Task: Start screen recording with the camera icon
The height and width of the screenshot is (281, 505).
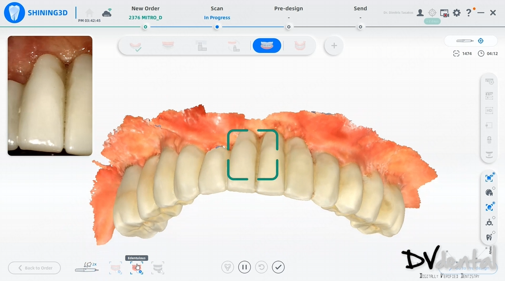Action: tap(444, 13)
